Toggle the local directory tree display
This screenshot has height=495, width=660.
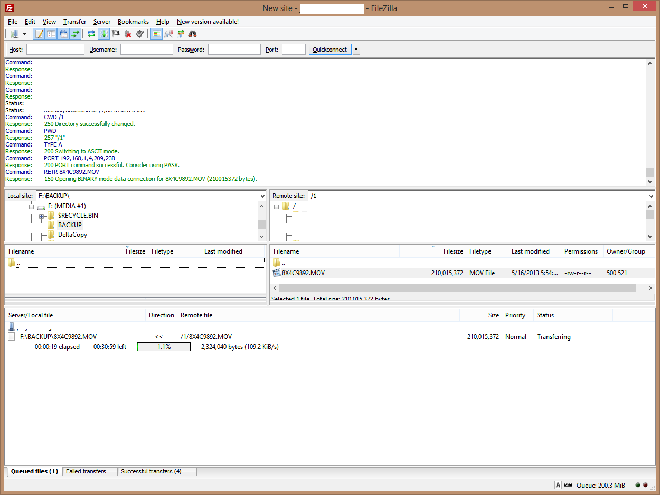51,34
